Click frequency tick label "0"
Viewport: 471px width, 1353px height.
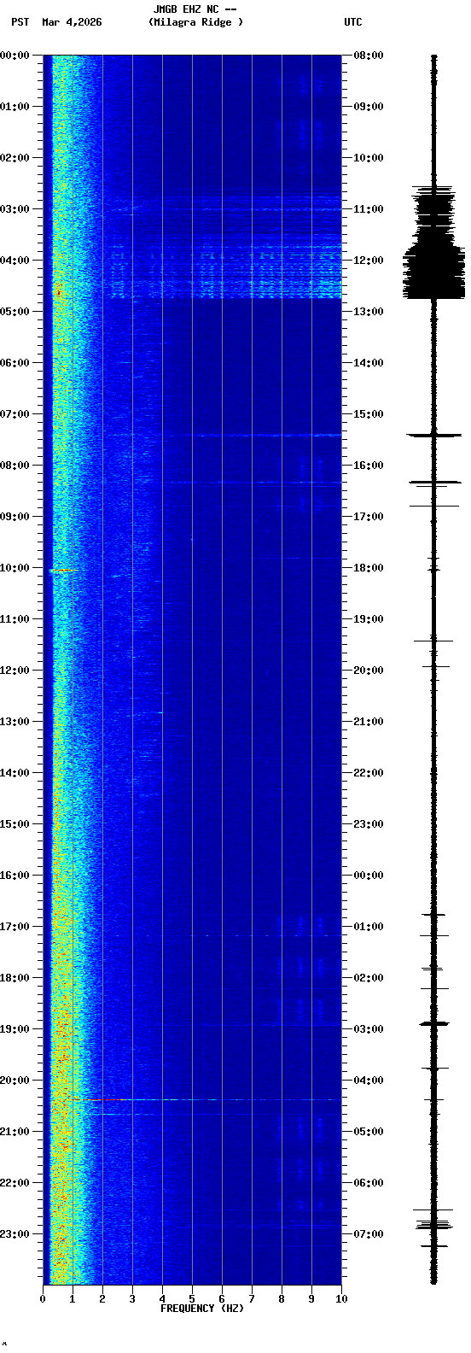click(43, 1299)
